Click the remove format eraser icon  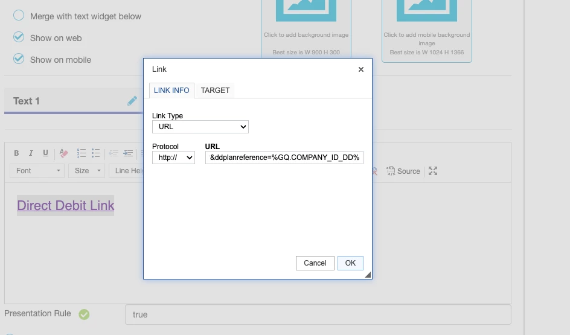point(63,153)
